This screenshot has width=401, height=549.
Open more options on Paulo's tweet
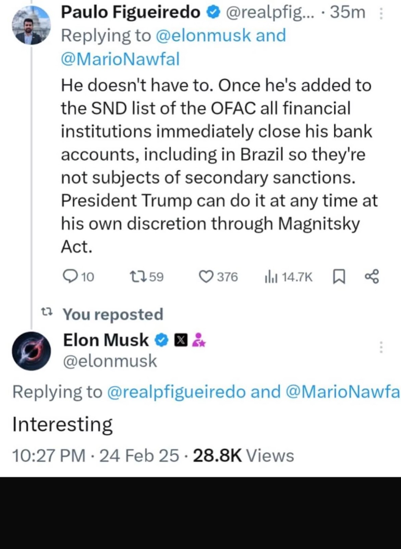381,14
